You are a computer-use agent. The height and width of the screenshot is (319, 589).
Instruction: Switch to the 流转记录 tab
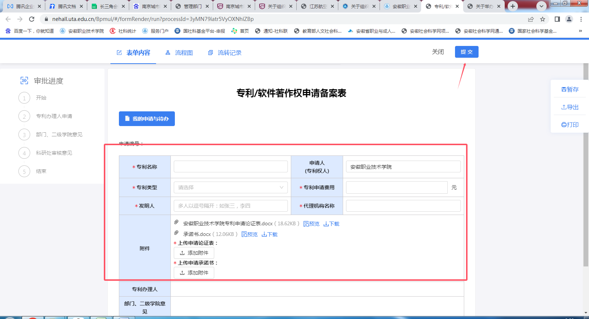(x=225, y=53)
